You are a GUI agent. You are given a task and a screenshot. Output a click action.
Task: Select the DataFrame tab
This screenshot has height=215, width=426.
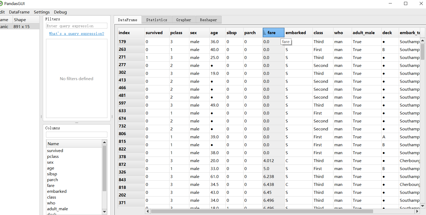point(127,20)
